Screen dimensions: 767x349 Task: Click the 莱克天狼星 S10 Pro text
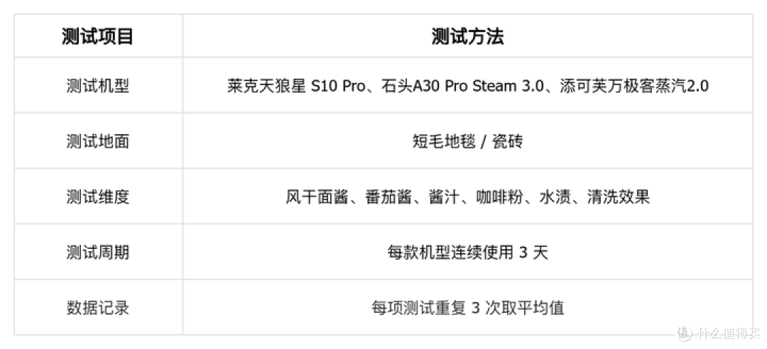[x=296, y=86]
